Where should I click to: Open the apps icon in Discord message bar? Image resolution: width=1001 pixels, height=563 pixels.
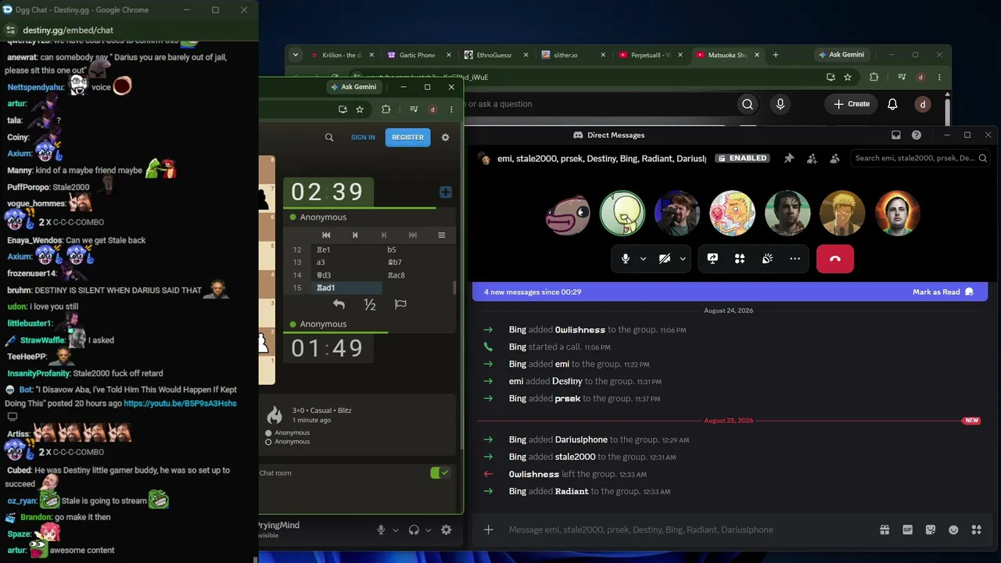tap(976, 529)
